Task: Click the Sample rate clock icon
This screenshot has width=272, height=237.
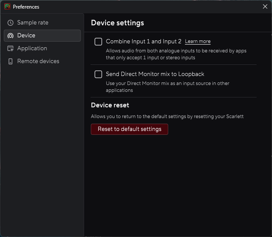Action: tap(10, 23)
